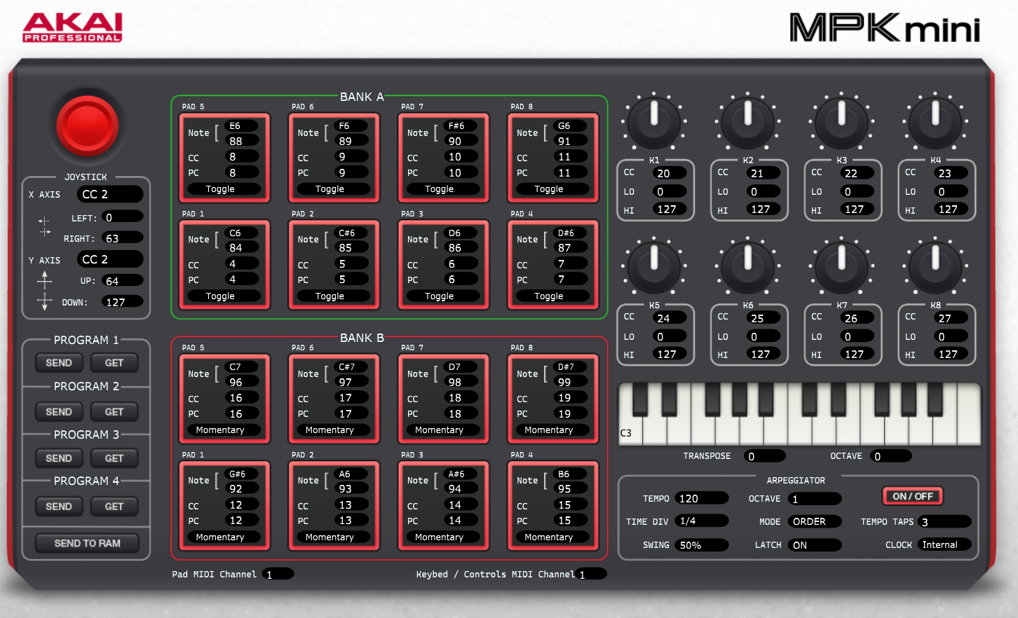Open Bank A Pad 5 Toggle mode dropdown
This screenshot has height=618, width=1018.
click(x=224, y=189)
